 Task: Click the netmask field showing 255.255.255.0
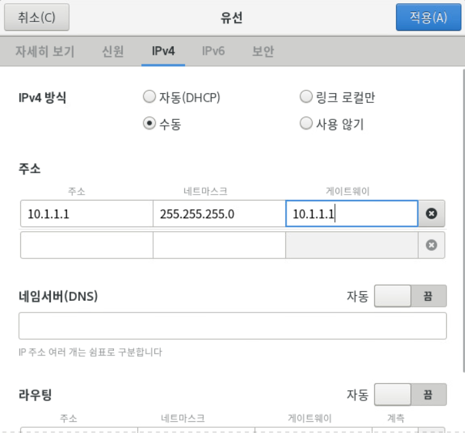[x=219, y=214]
